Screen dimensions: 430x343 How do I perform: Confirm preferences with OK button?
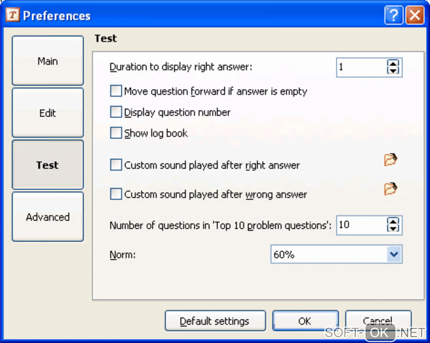(305, 321)
